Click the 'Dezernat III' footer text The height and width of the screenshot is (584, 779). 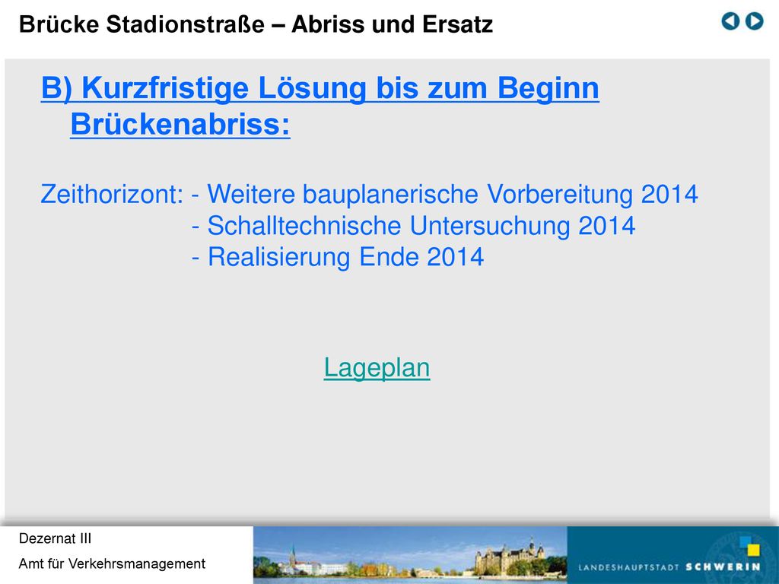click(55, 539)
